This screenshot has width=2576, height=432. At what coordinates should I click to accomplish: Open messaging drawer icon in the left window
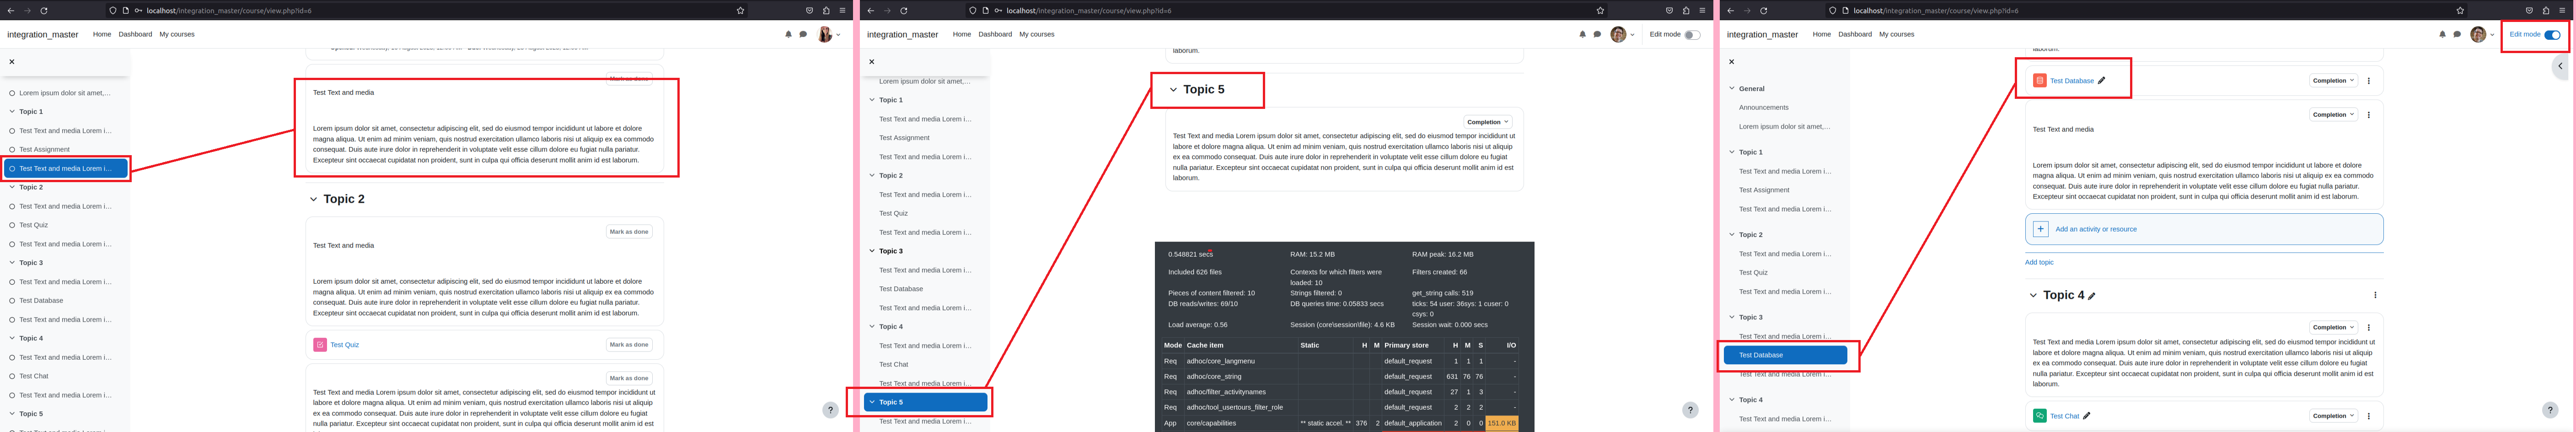click(x=803, y=34)
